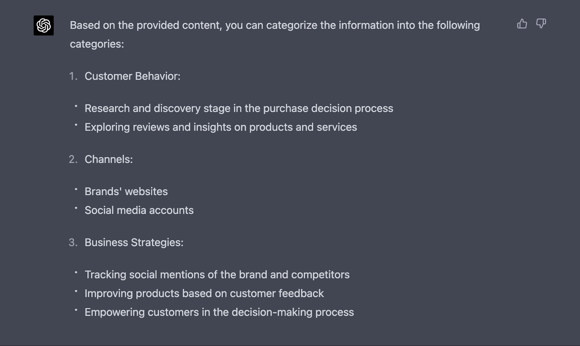The image size is (580, 346).
Task: Click the word 'categories:' on the second line
Action: point(97,44)
